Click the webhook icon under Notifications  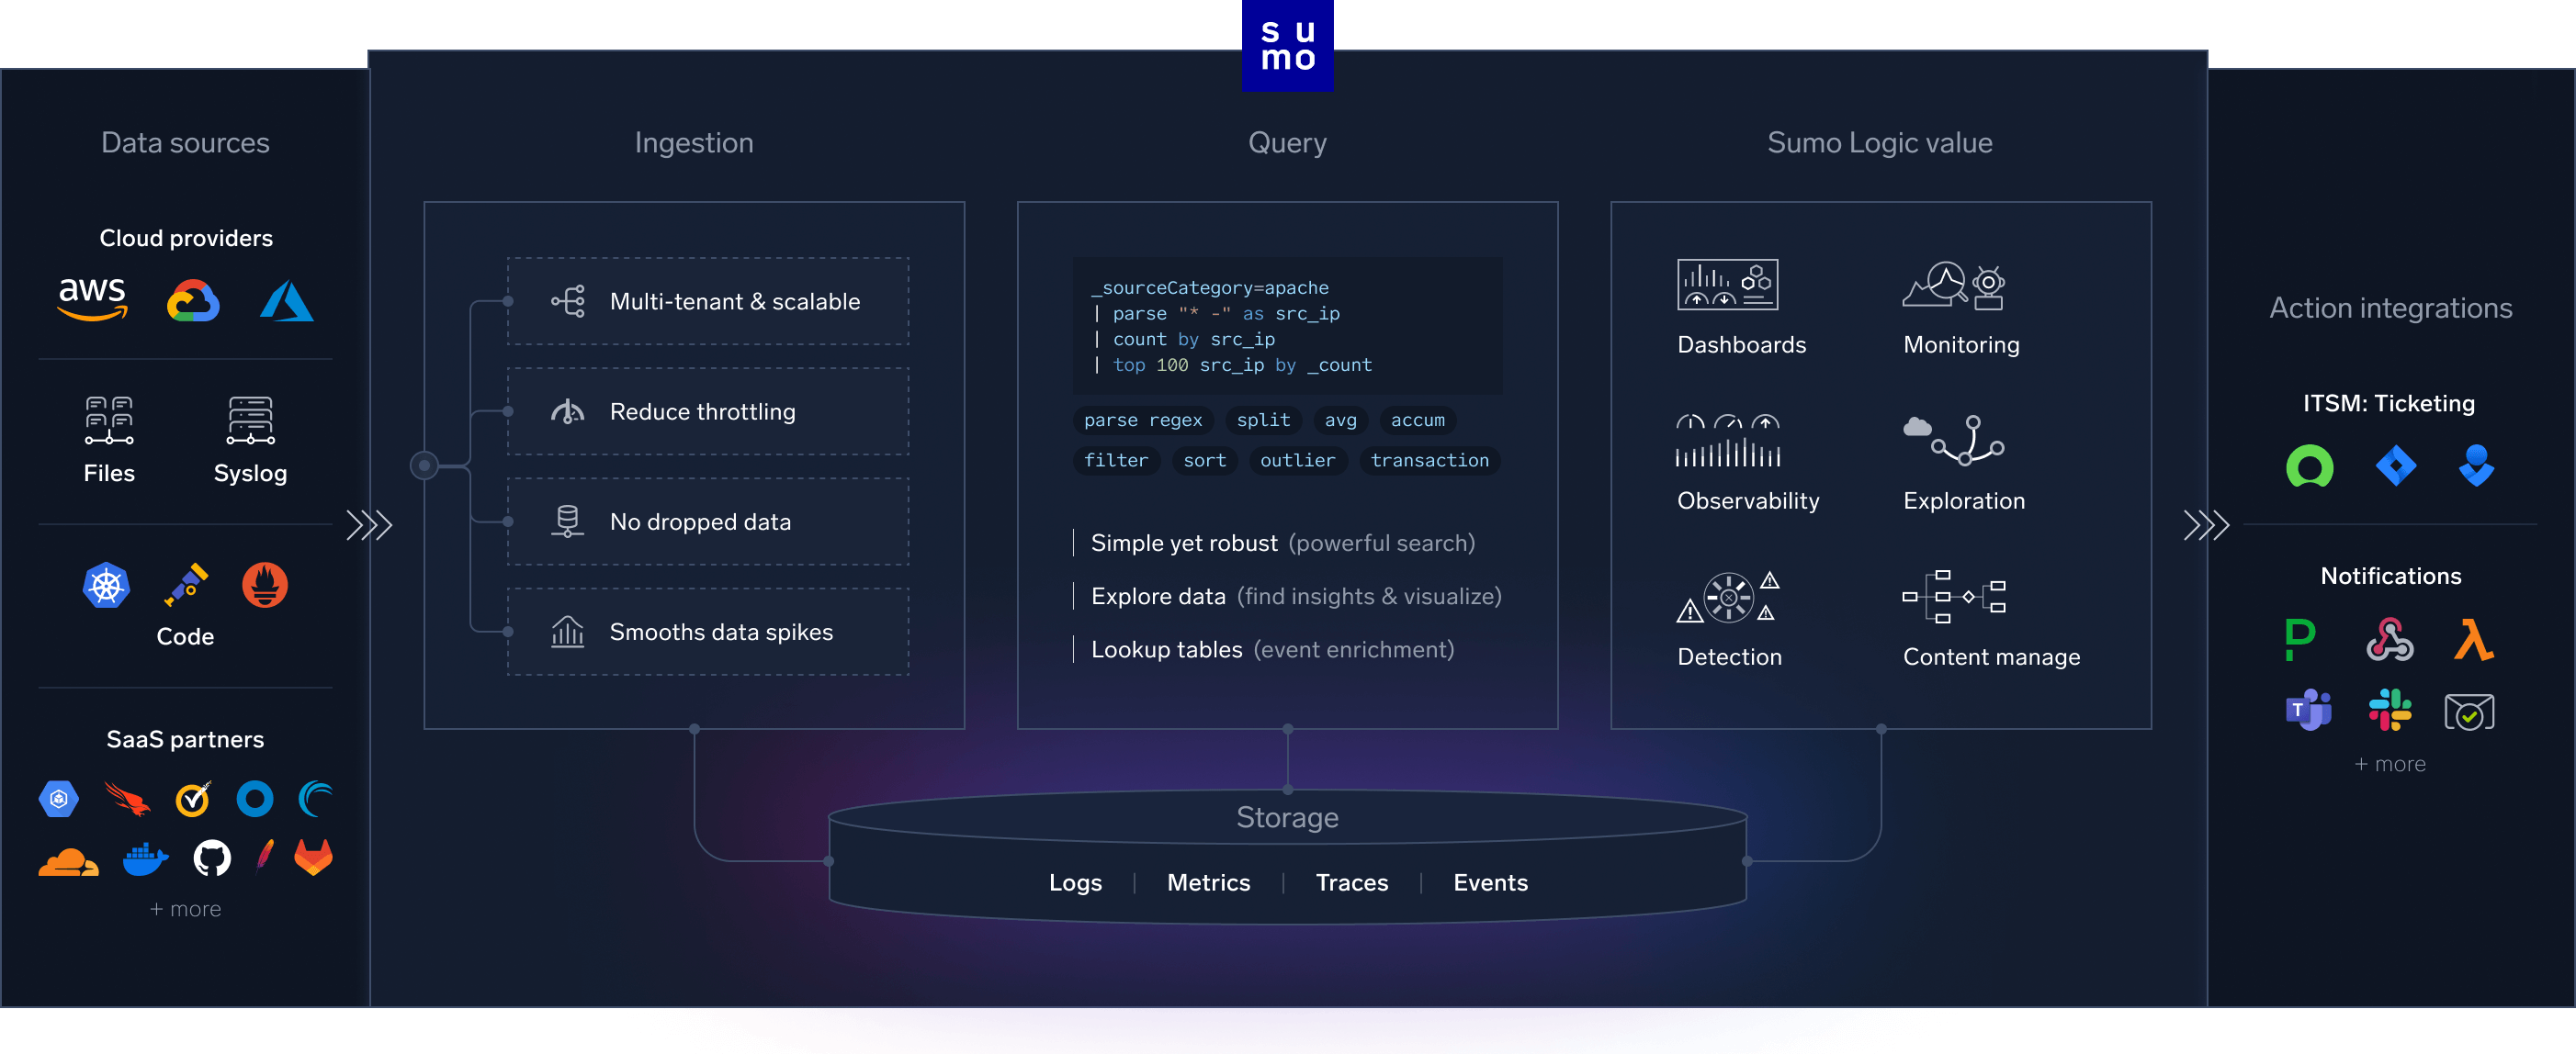(2390, 639)
